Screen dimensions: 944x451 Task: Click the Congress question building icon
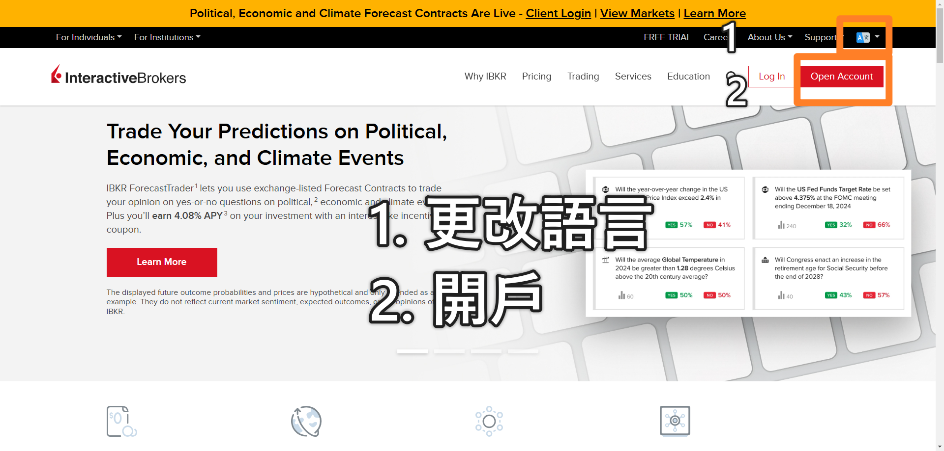pyautogui.click(x=765, y=260)
